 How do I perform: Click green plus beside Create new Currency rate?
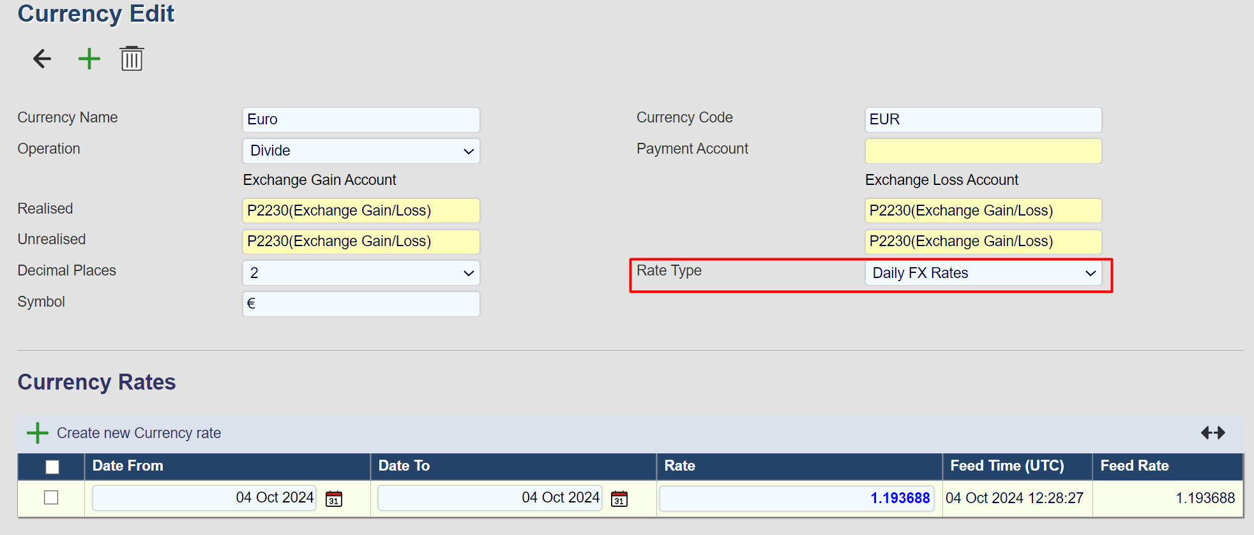(x=38, y=433)
